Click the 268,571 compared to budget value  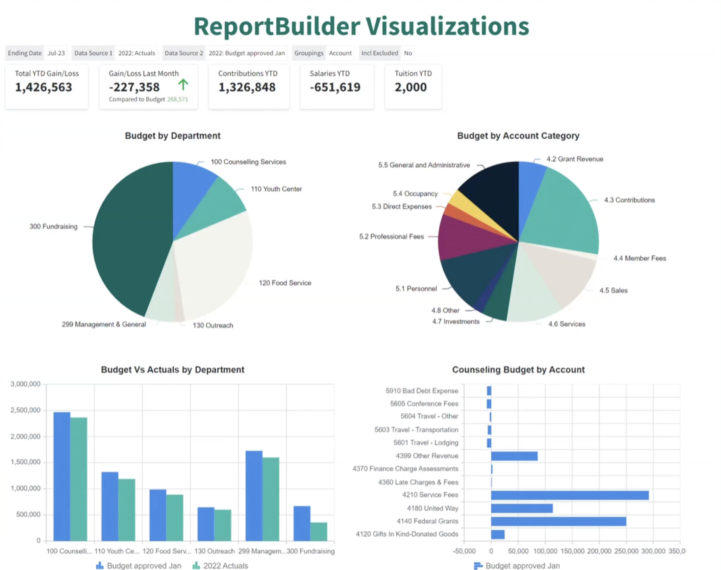[177, 99]
